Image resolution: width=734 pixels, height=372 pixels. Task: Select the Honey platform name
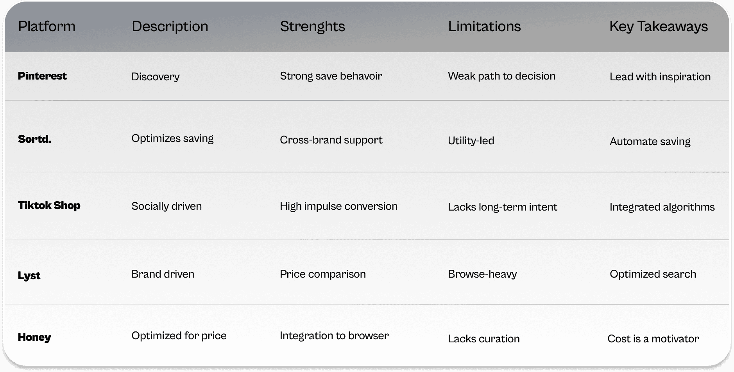34,337
